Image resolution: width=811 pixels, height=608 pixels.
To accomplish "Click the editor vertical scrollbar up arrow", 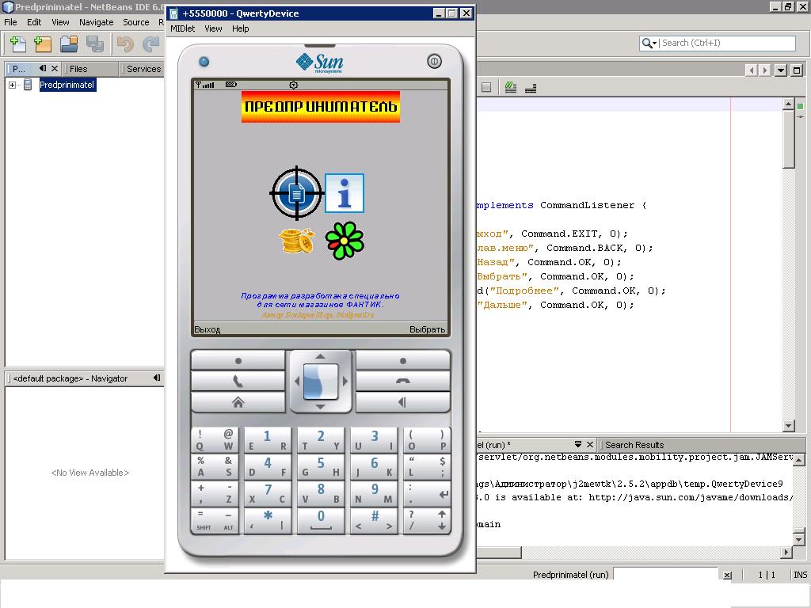I will pos(788,104).
